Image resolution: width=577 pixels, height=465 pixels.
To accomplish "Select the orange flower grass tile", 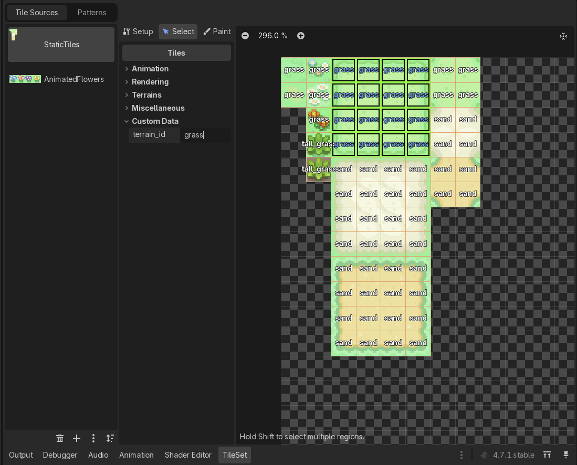I will tap(319, 120).
